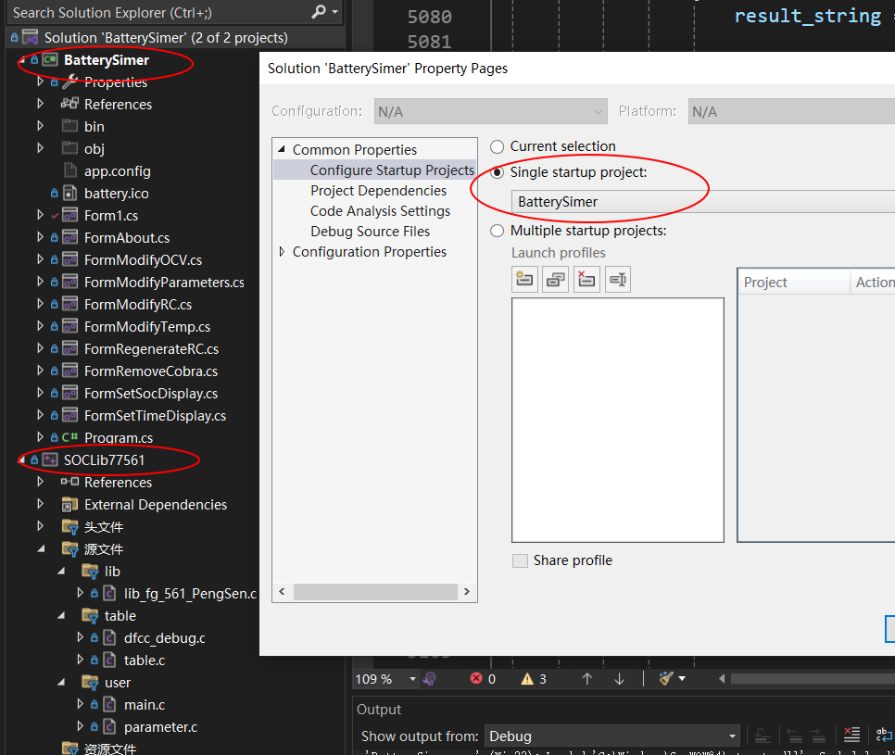The width and height of the screenshot is (895, 755).
Task: Click the red error count icon
Action: [x=476, y=678]
